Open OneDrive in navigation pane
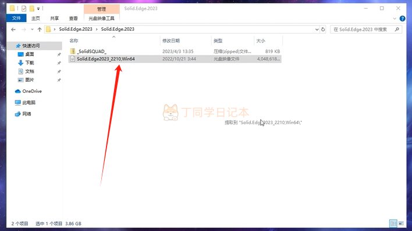 (x=32, y=91)
